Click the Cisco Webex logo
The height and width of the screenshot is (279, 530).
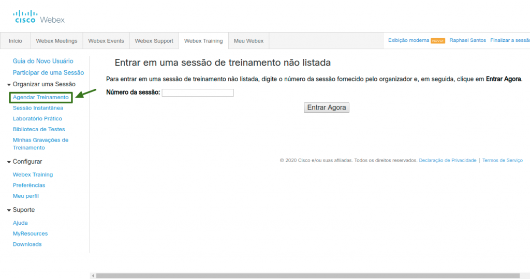(x=39, y=17)
